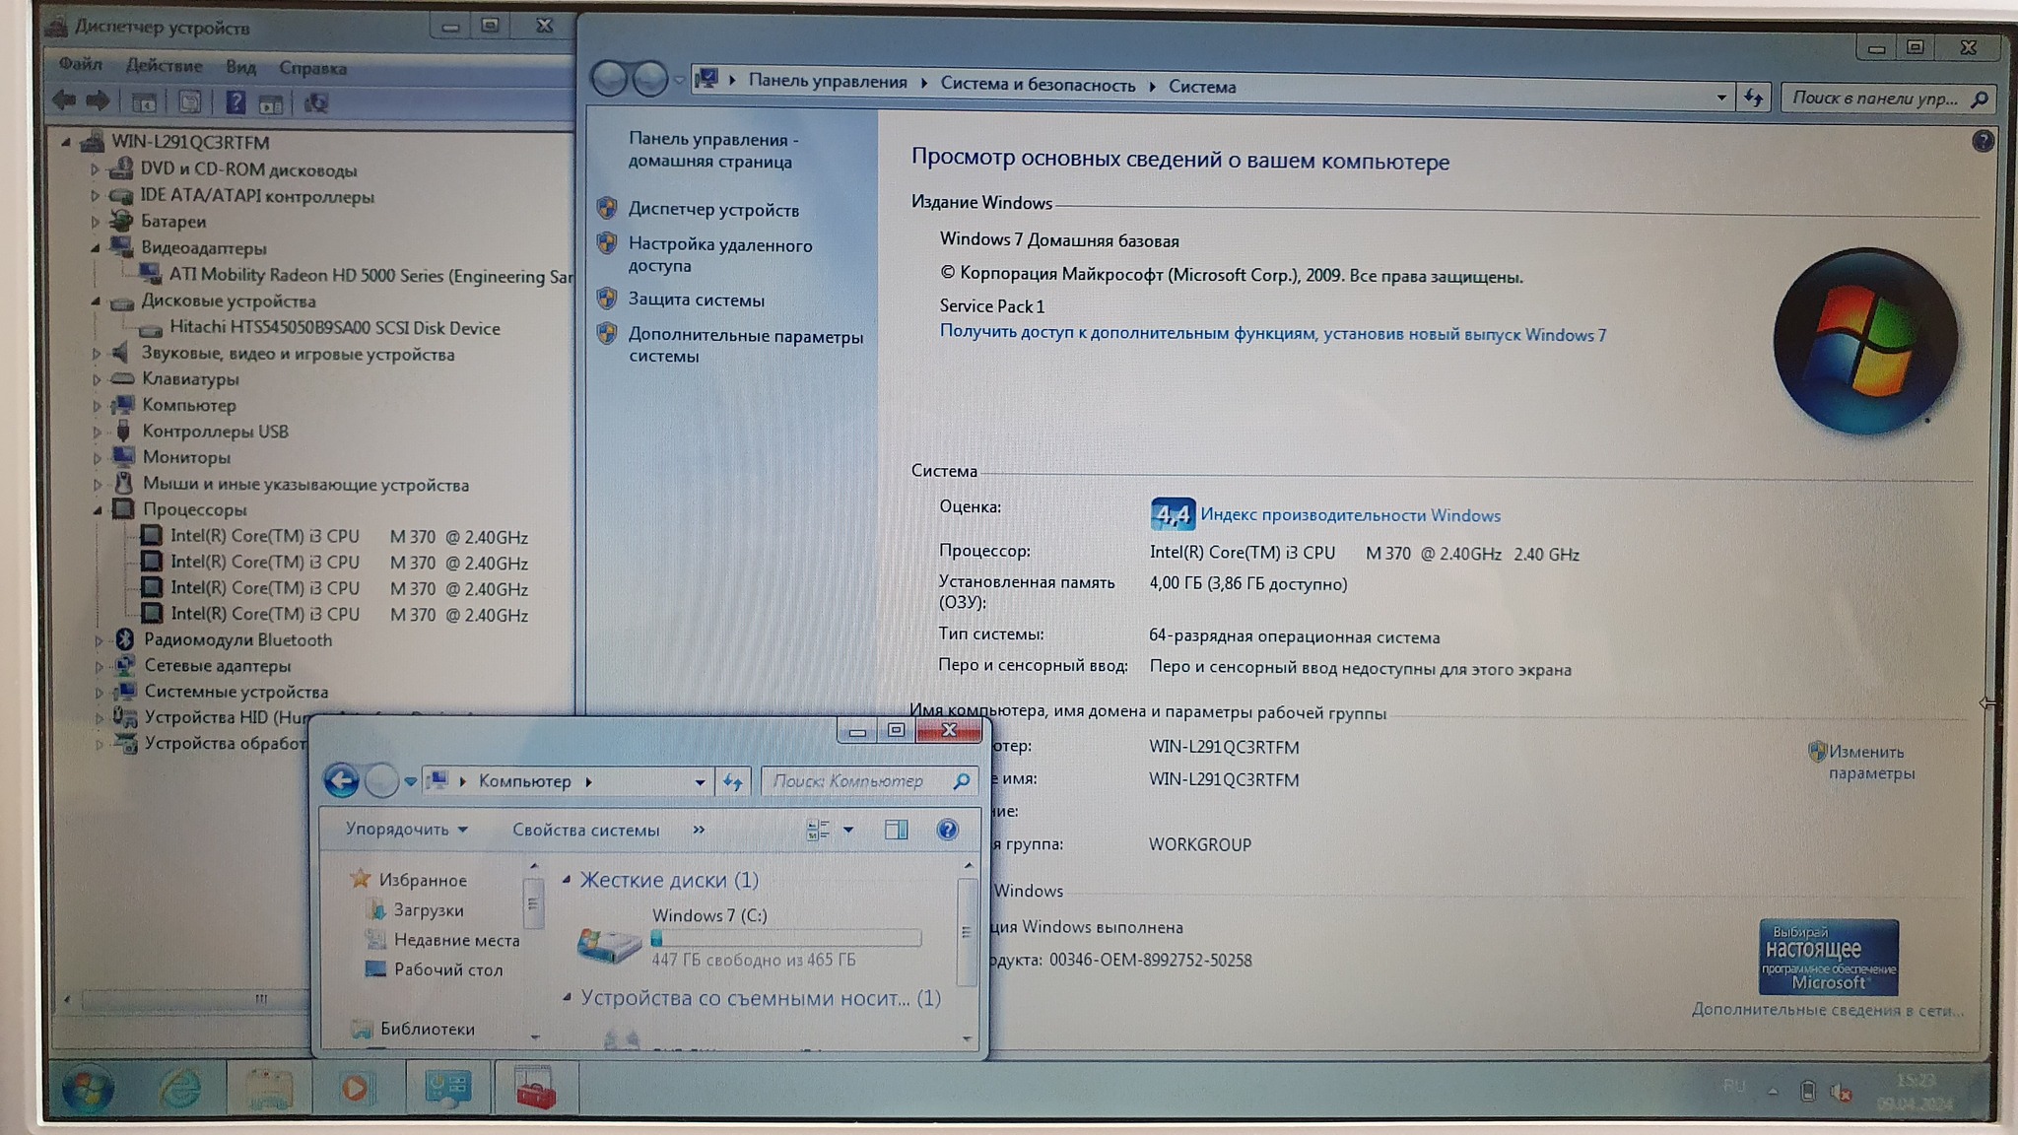
Task: Open the Действие menu in Device Manager
Action: [x=164, y=66]
